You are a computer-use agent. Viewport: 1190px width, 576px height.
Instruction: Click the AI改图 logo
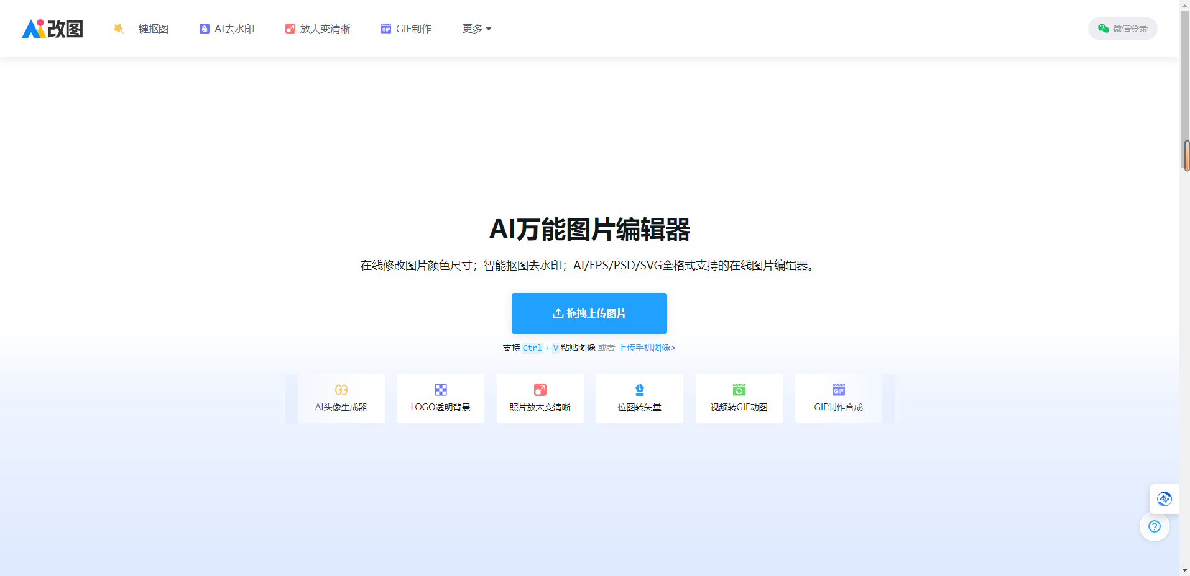(x=53, y=28)
